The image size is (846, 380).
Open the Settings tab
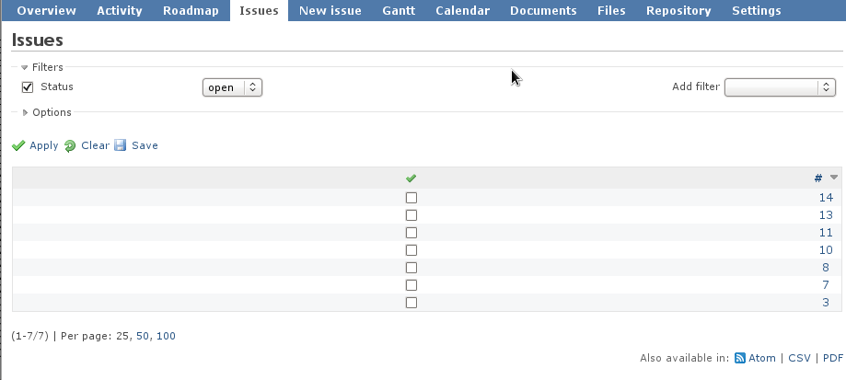(757, 11)
